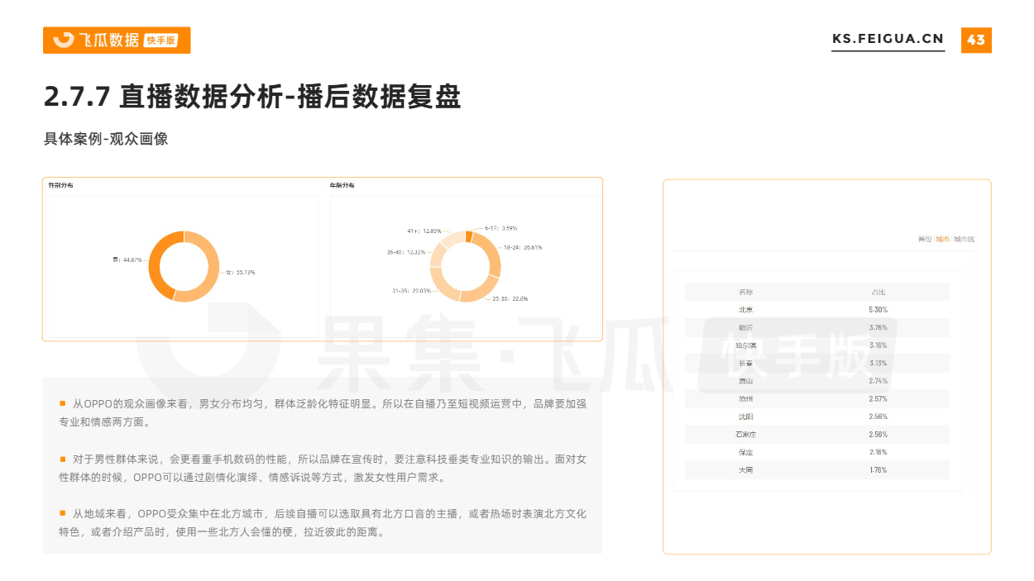1034x581 pixels.
Task: Select the 城市 tab
Action: (942, 240)
